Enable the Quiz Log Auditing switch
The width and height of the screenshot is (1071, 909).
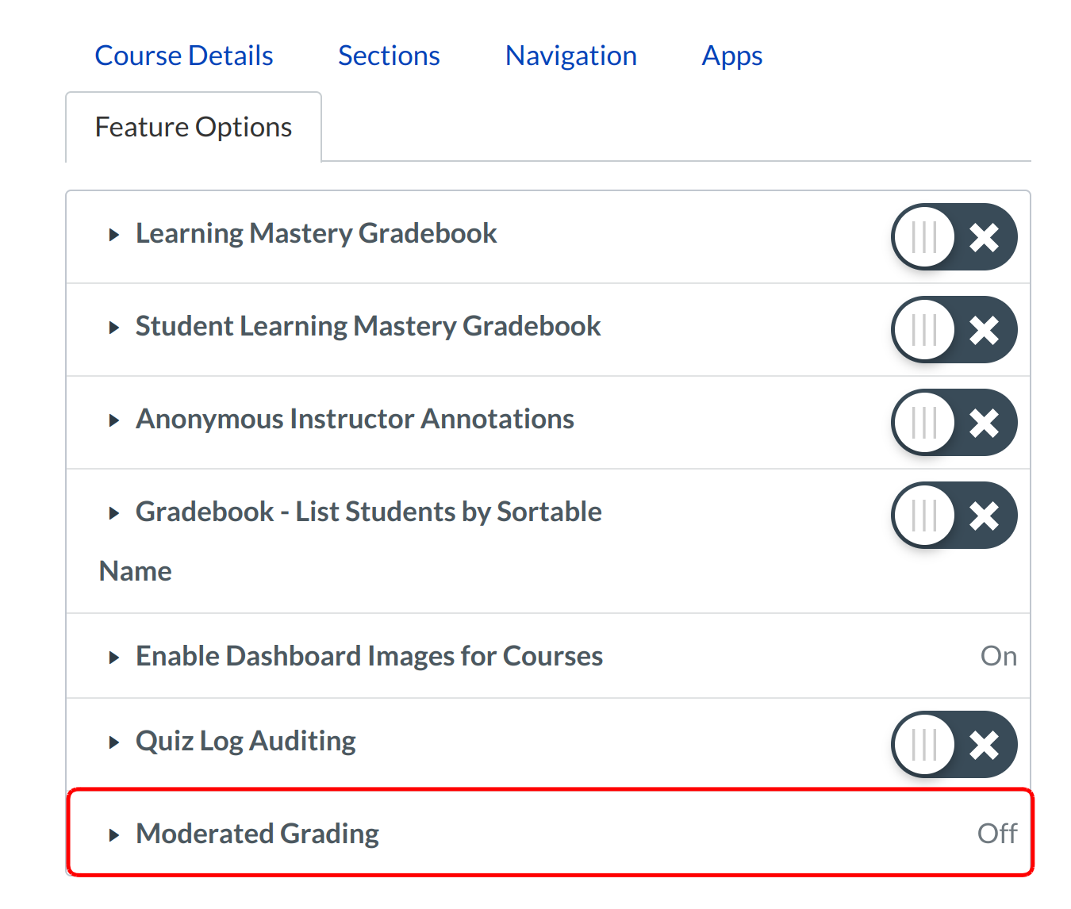954,745
